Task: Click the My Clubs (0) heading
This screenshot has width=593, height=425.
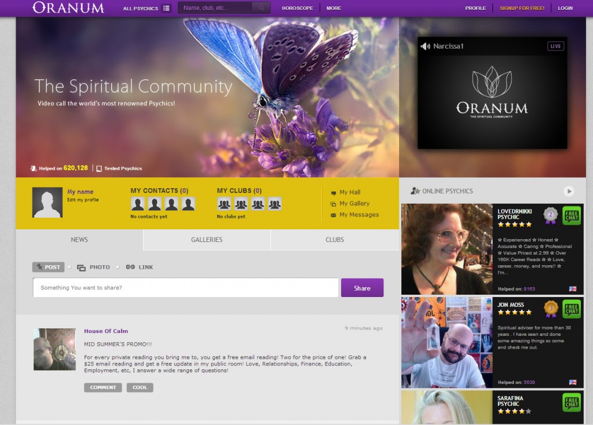Action: [239, 190]
